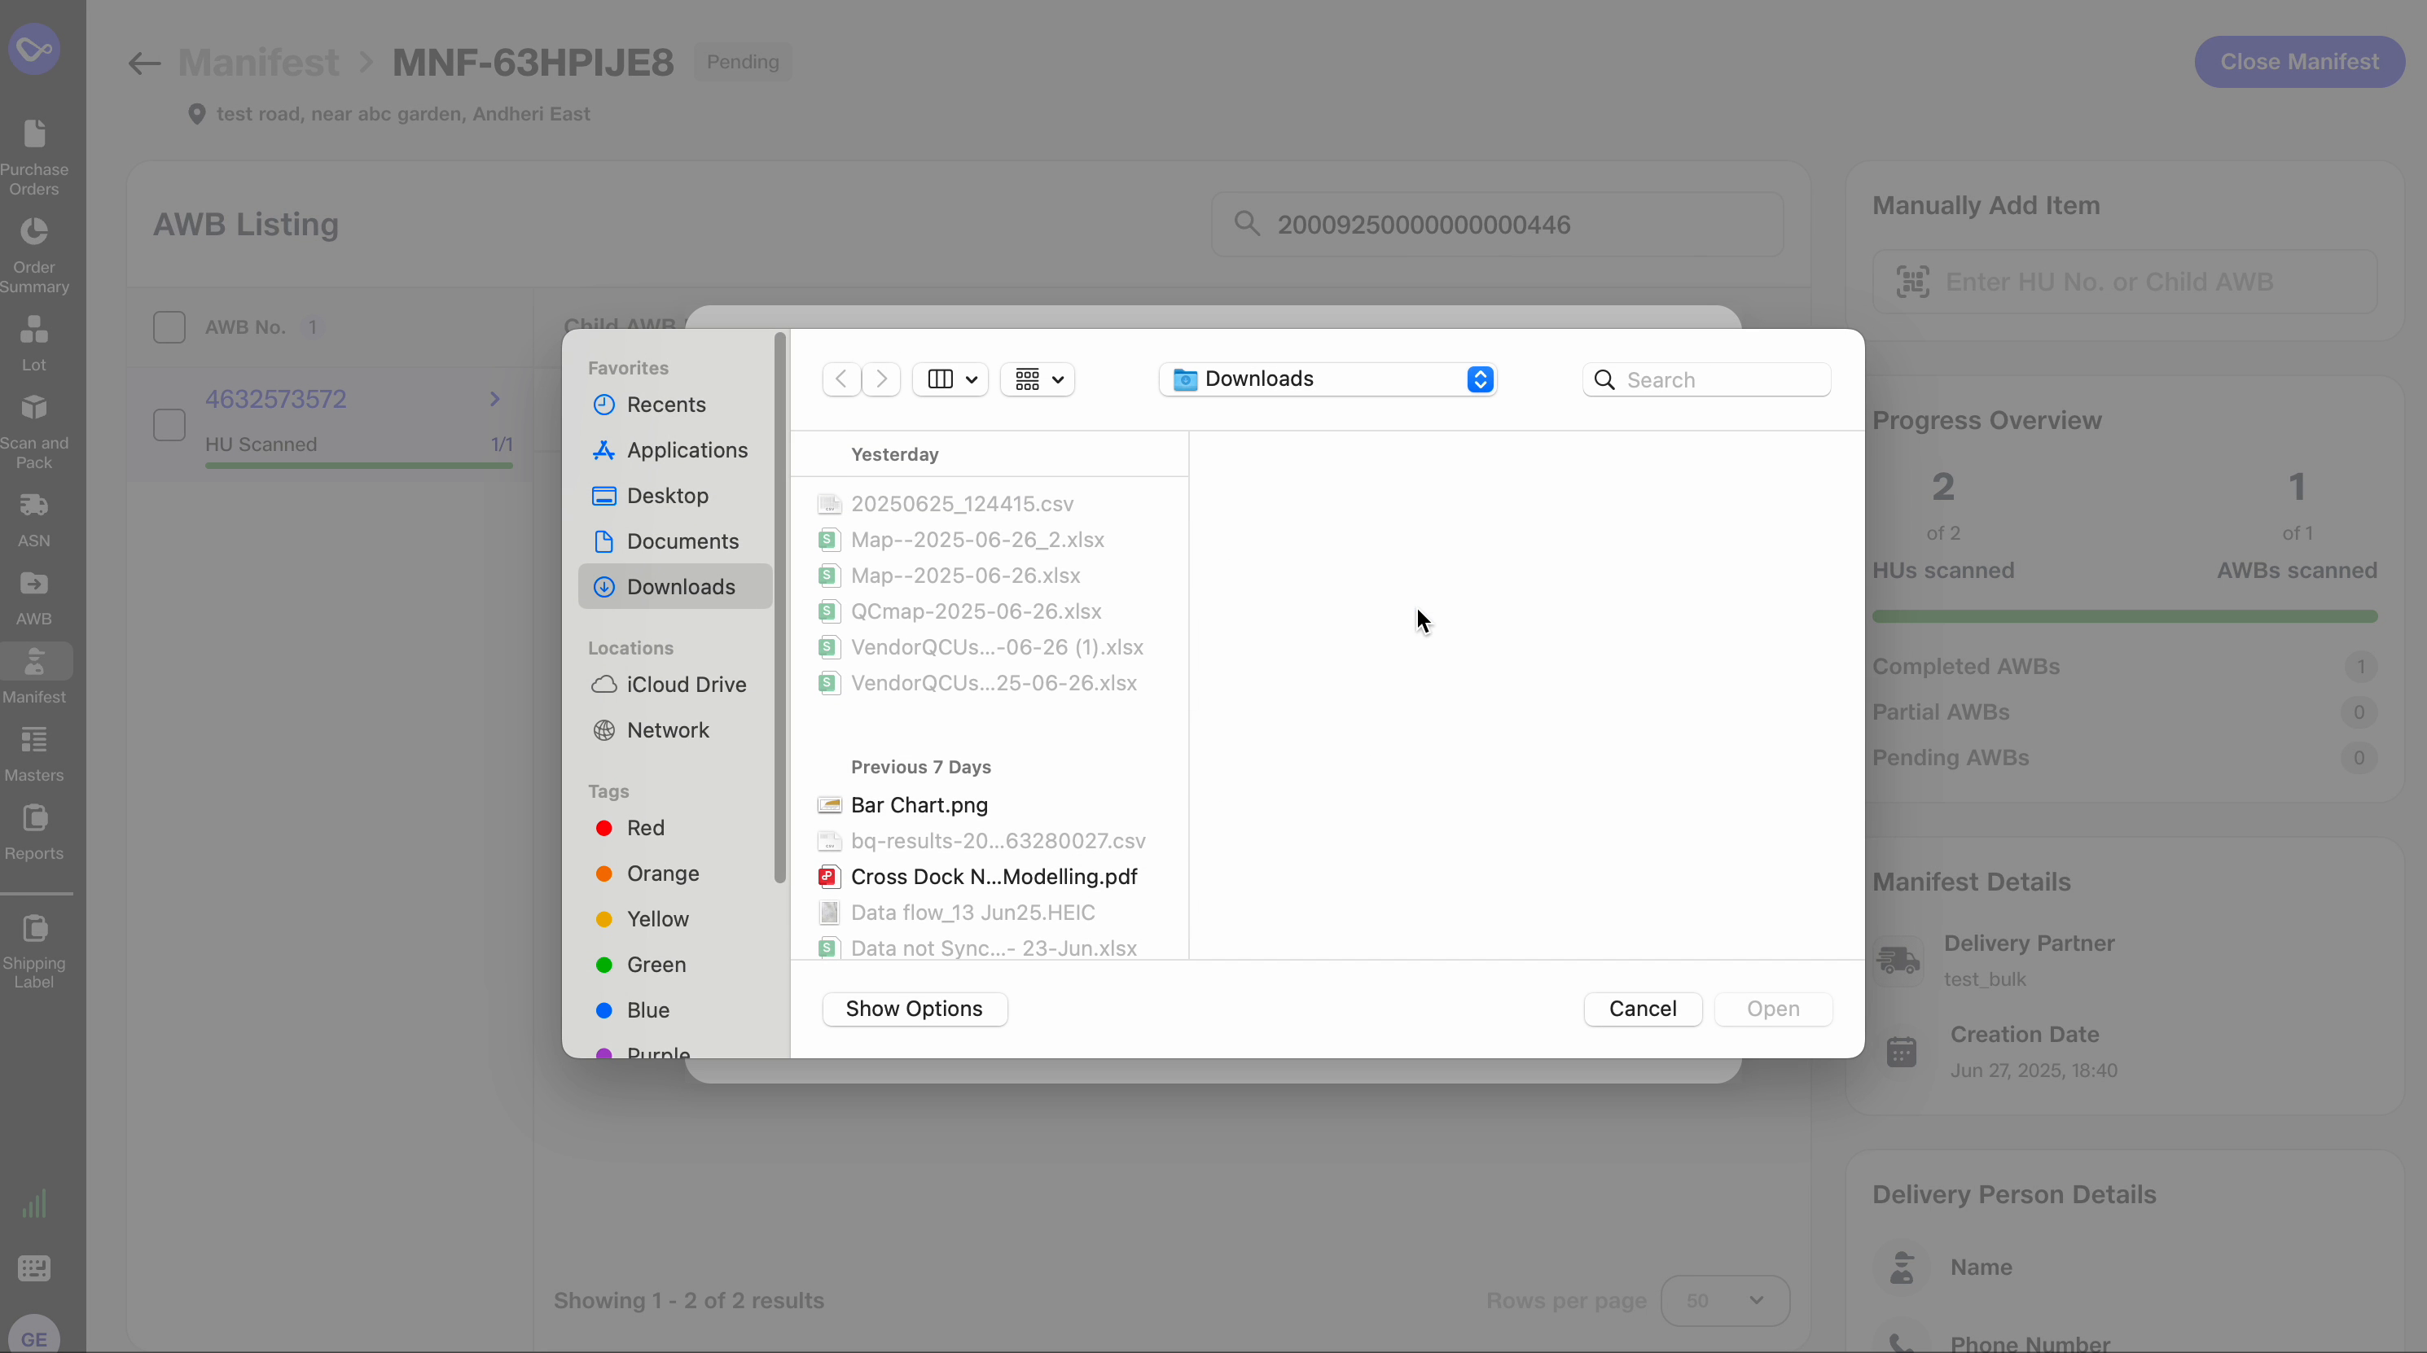Select the Green tag color swatch

coord(604,964)
